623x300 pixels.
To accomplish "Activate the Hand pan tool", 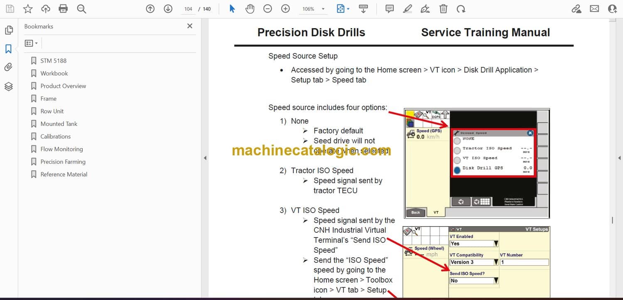I will pyautogui.click(x=250, y=9).
